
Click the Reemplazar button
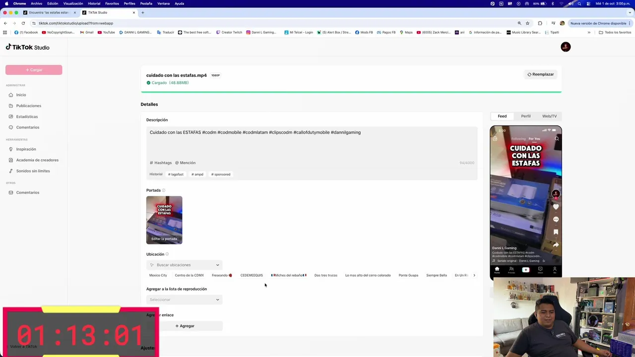pyautogui.click(x=540, y=74)
